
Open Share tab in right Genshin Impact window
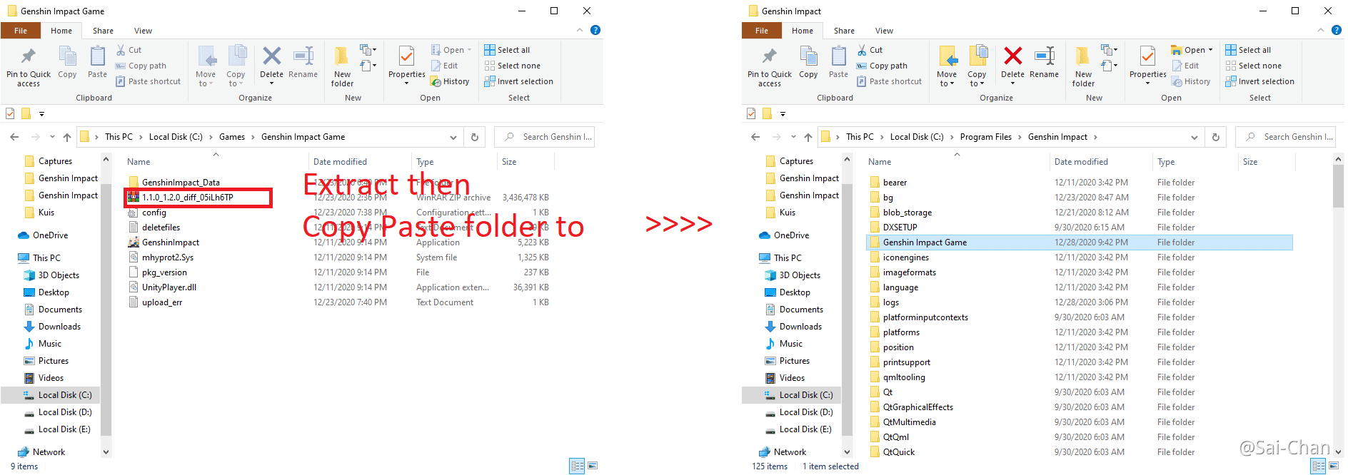(x=844, y=31)
